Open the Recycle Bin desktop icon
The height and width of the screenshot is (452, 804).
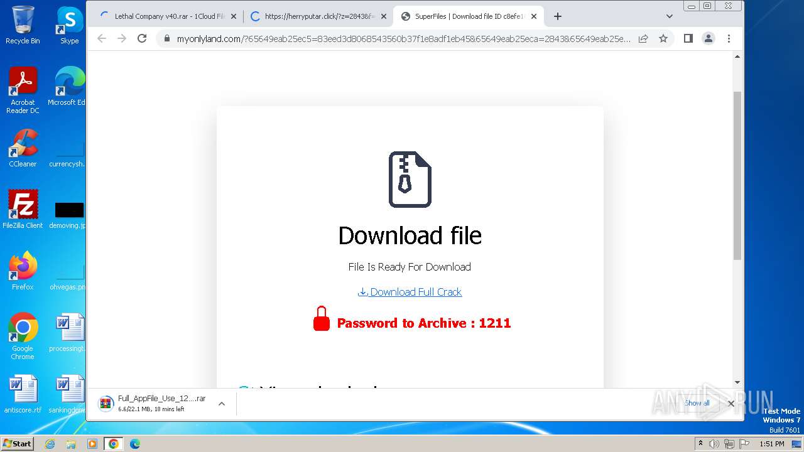click(x=23, y=25)
